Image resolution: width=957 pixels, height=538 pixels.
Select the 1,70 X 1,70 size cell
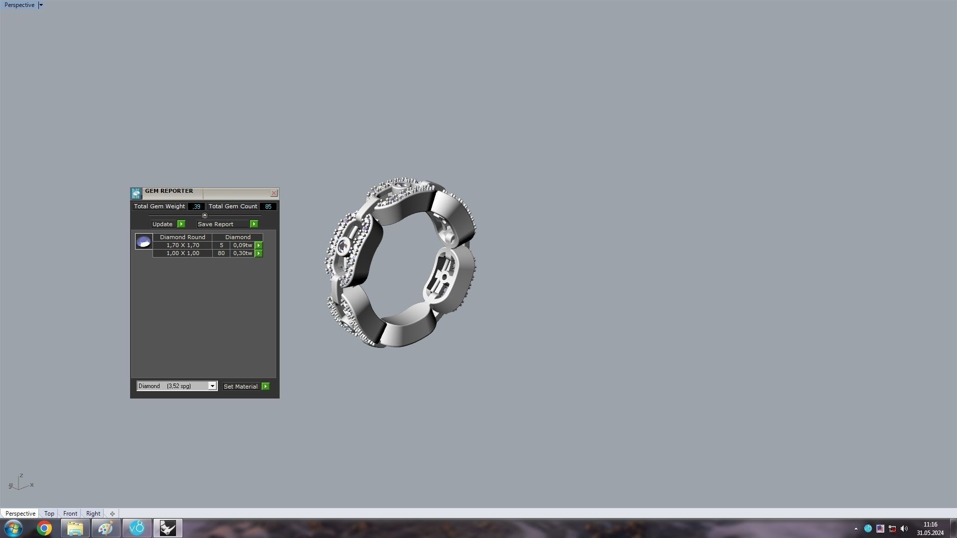182,245
